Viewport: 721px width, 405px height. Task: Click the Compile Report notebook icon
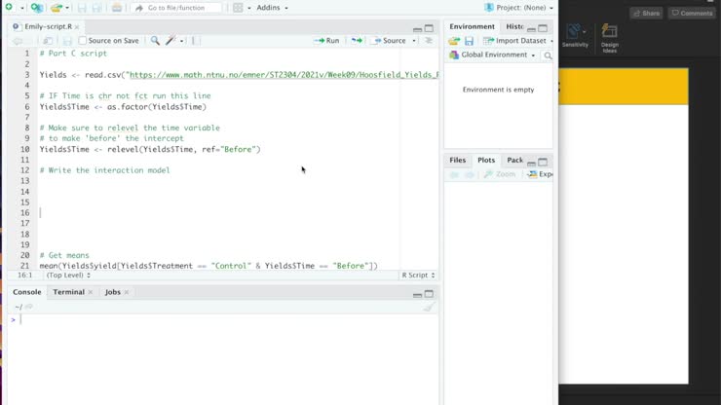(195, 41)
